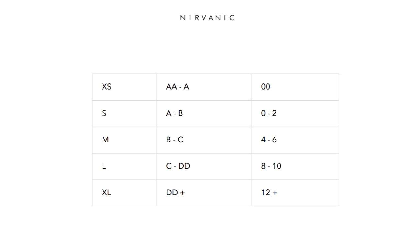
Task: Click the 8 - 10 size cell
Action: point(271,166)
